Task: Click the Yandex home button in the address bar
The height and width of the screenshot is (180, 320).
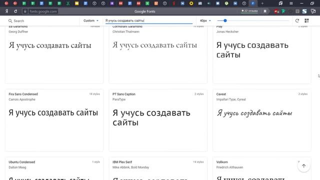Action: pos(6,11)
